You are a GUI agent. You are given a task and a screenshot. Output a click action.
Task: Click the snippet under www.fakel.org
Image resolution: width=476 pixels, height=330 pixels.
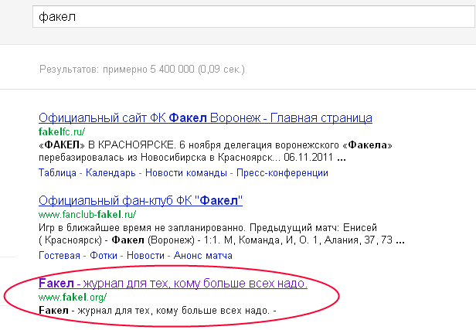157,311
